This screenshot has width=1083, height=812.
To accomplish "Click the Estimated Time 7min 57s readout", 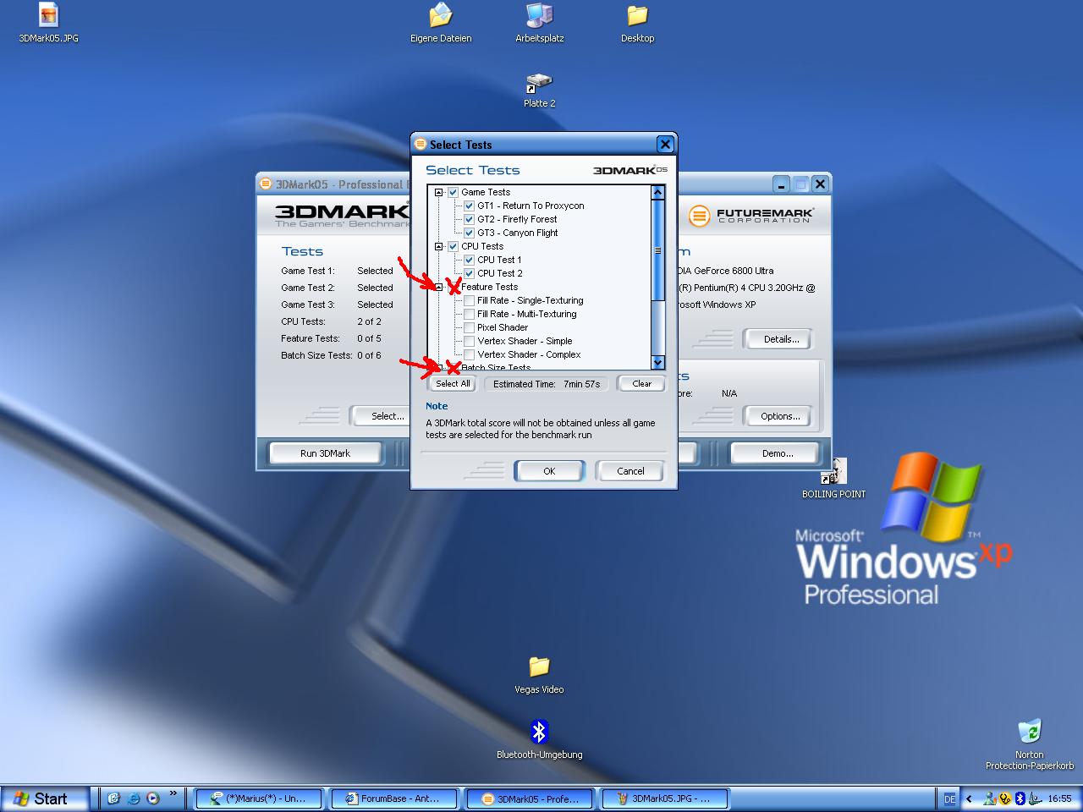I will 547,384.
